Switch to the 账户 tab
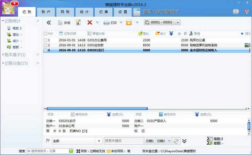This screenshot has height=155, width=252. click(46, 12)
